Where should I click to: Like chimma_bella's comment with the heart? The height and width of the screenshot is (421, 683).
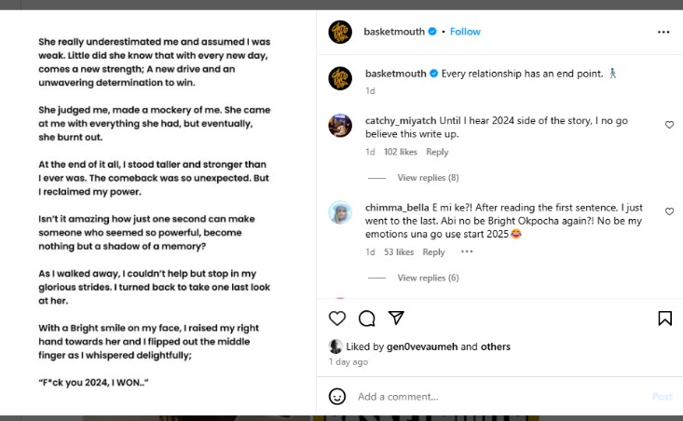click(669, 212)
